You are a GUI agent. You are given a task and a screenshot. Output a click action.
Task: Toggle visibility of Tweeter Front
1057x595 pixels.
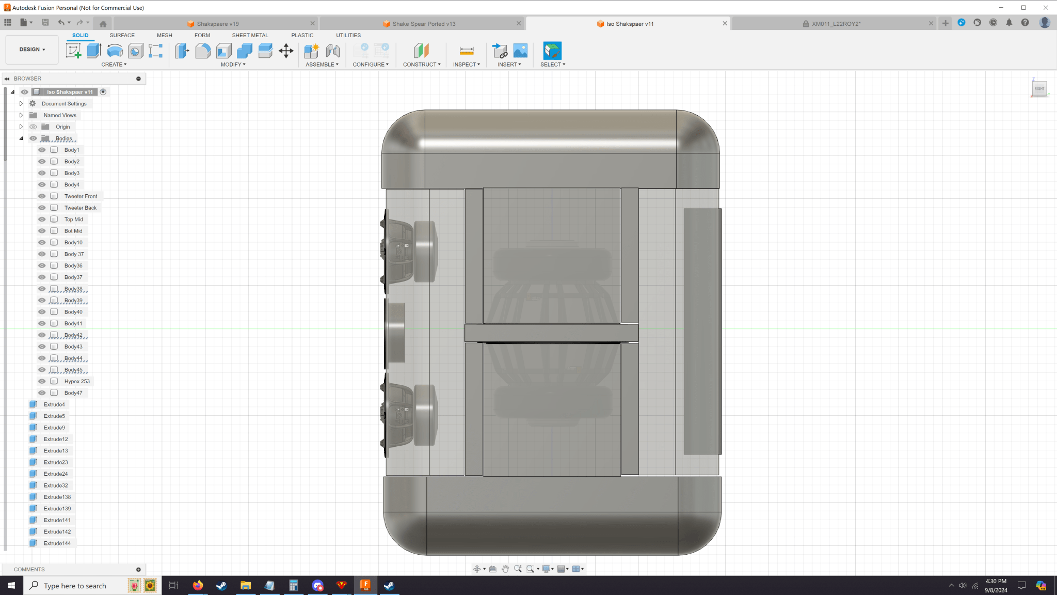coord(42,196)
